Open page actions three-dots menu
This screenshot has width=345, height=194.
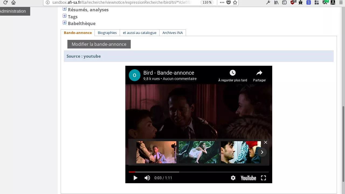pos(222,2)
